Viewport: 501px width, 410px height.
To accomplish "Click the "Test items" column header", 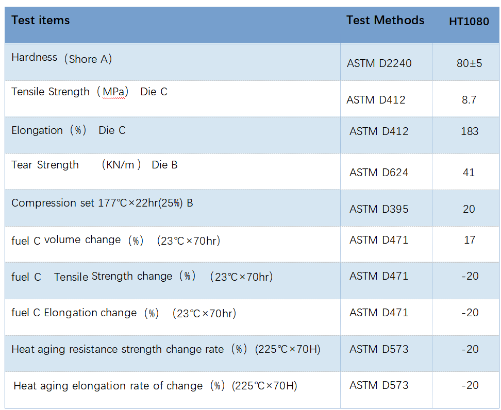I will click(41, 21).
